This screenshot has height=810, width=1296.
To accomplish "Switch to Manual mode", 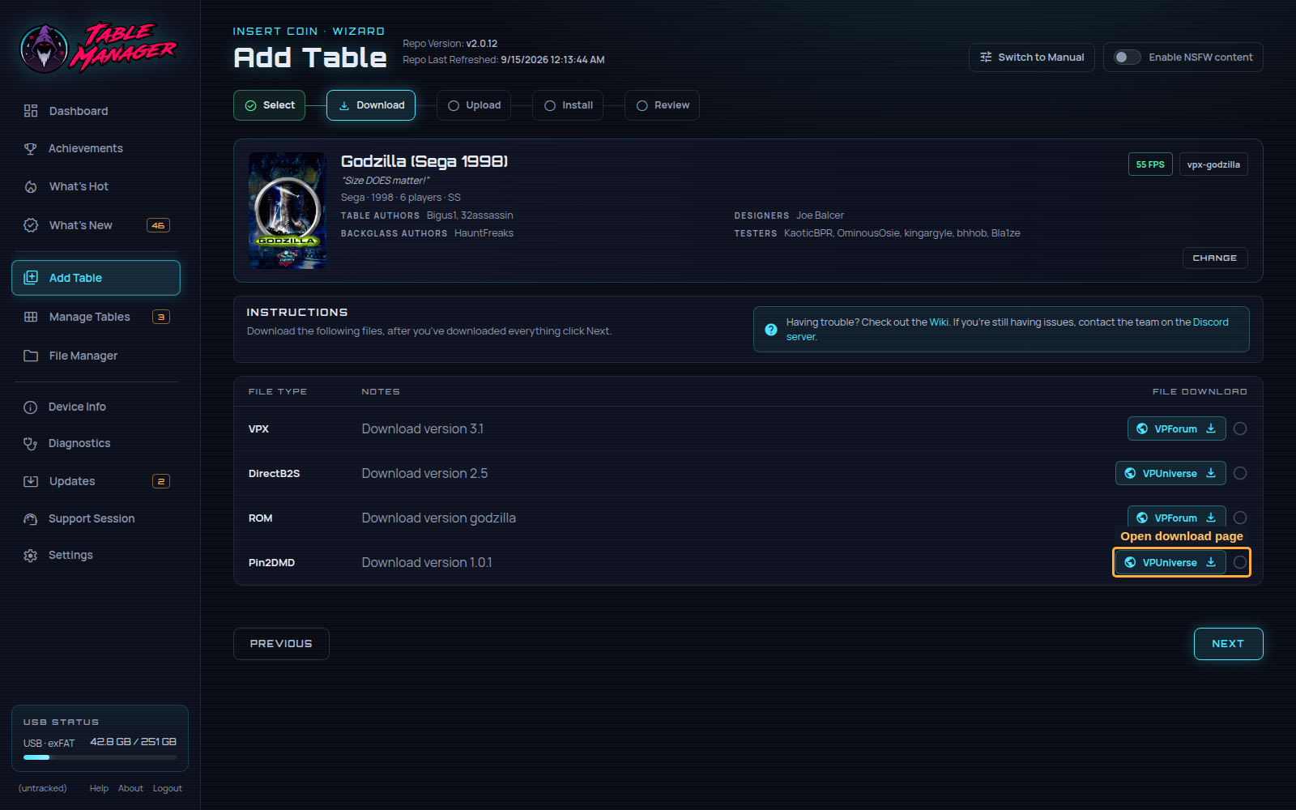I will pos(1031,58).
